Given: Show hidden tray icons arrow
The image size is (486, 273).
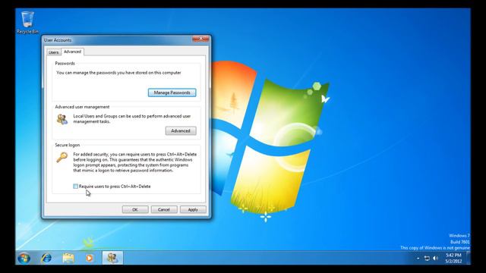Looking at the screenshot, I should point(418,258).
